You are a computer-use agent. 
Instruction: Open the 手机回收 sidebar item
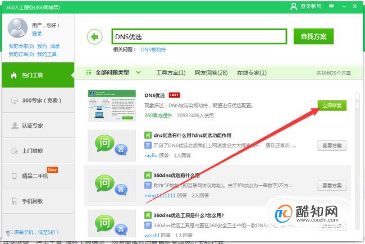click(x=38, y=201)
